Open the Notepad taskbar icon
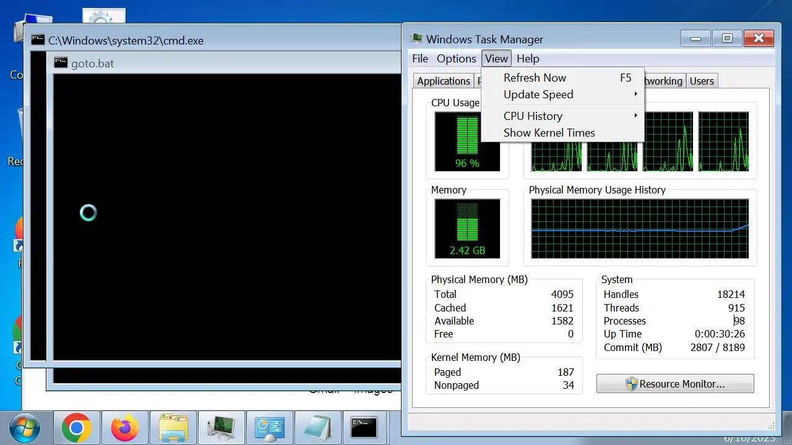This screenshot has width=792, height=445. [x=318, y=428]
